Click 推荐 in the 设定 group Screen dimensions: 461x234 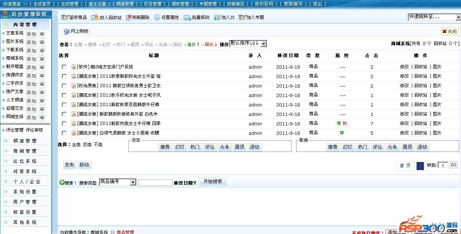[165, 147]
